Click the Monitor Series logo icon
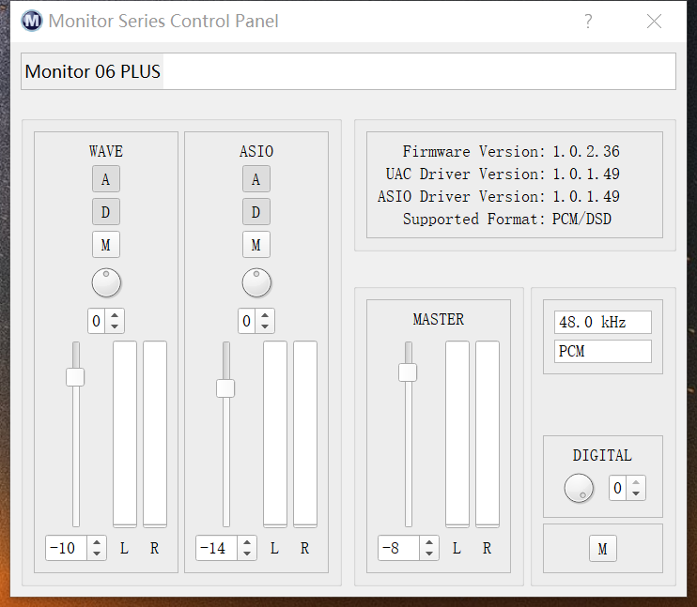The height and width of the screenshot is (607, 697). click(31, 21)
